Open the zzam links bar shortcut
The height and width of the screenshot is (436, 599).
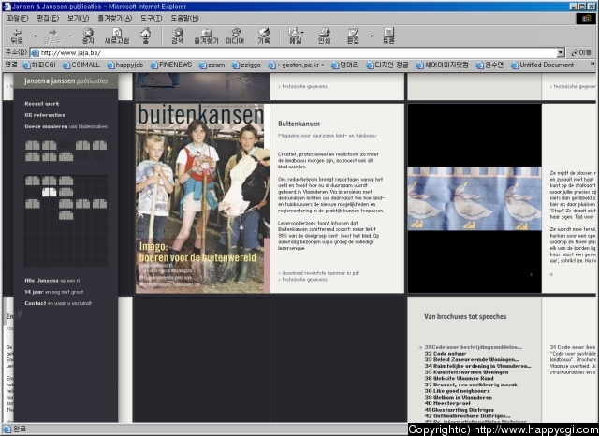212,65
